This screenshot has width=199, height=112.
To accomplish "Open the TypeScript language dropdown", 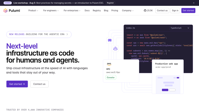I will click(180, 28).
